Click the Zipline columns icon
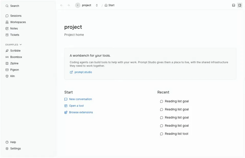This screenshot has height=158, width=245. click(x=7, y=63)
